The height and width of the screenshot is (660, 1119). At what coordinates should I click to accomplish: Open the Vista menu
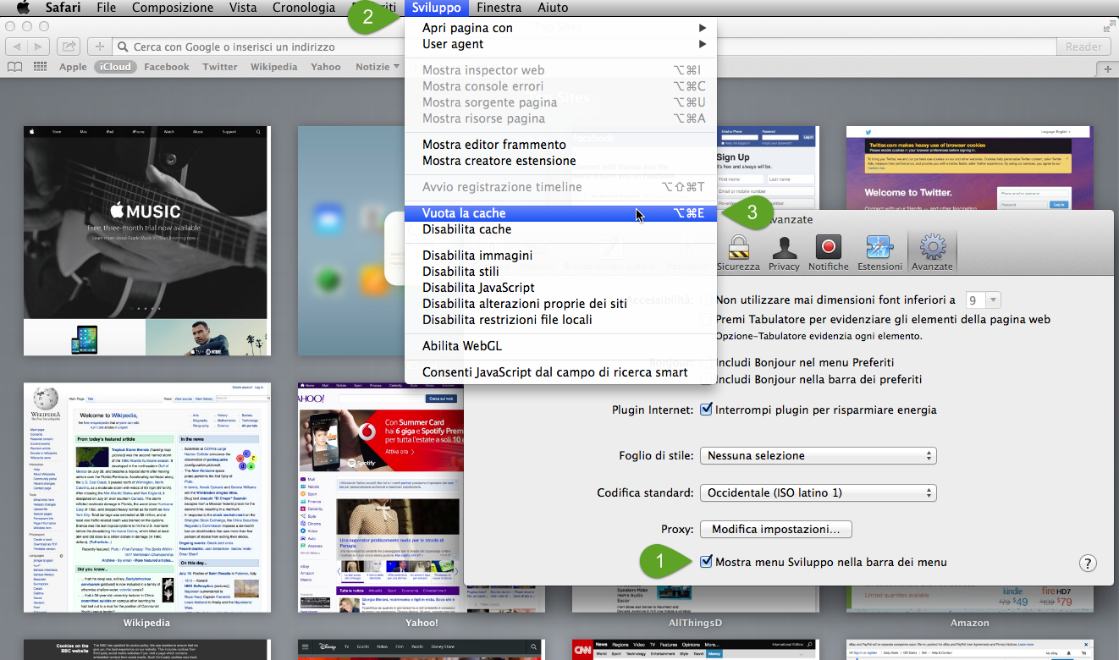pyautogui.click(x=243, y=8)
